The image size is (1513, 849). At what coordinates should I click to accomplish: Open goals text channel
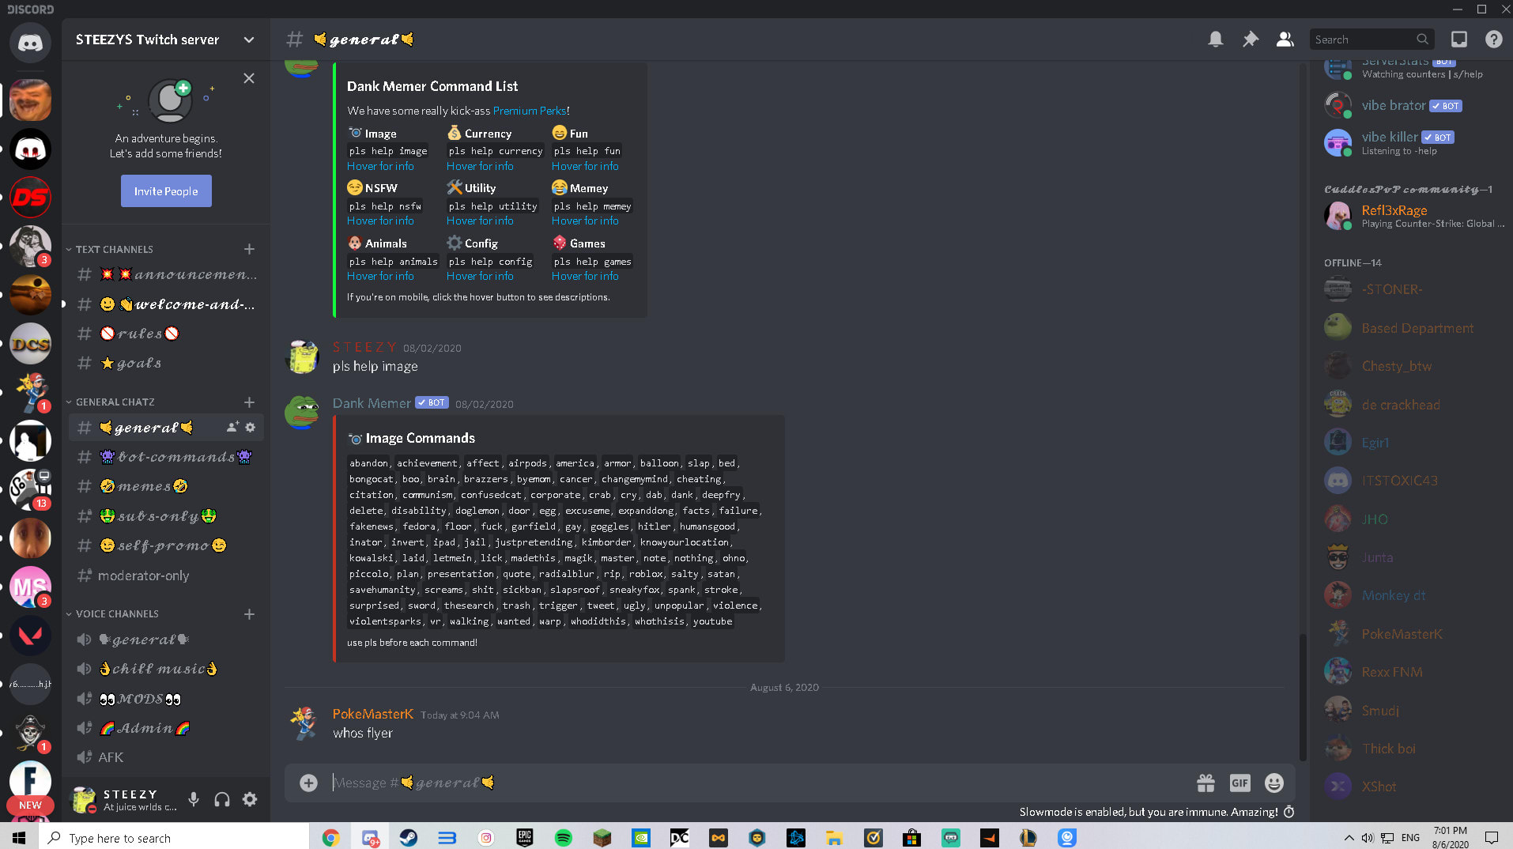click(166, 363)
